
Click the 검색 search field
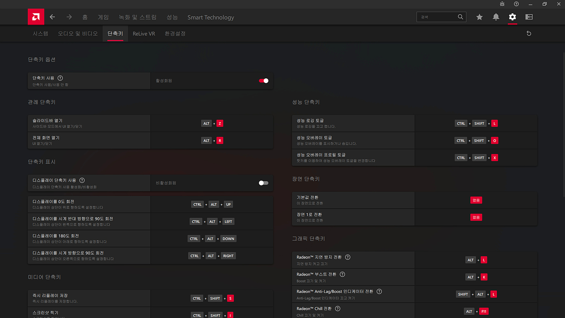point(437,17)
